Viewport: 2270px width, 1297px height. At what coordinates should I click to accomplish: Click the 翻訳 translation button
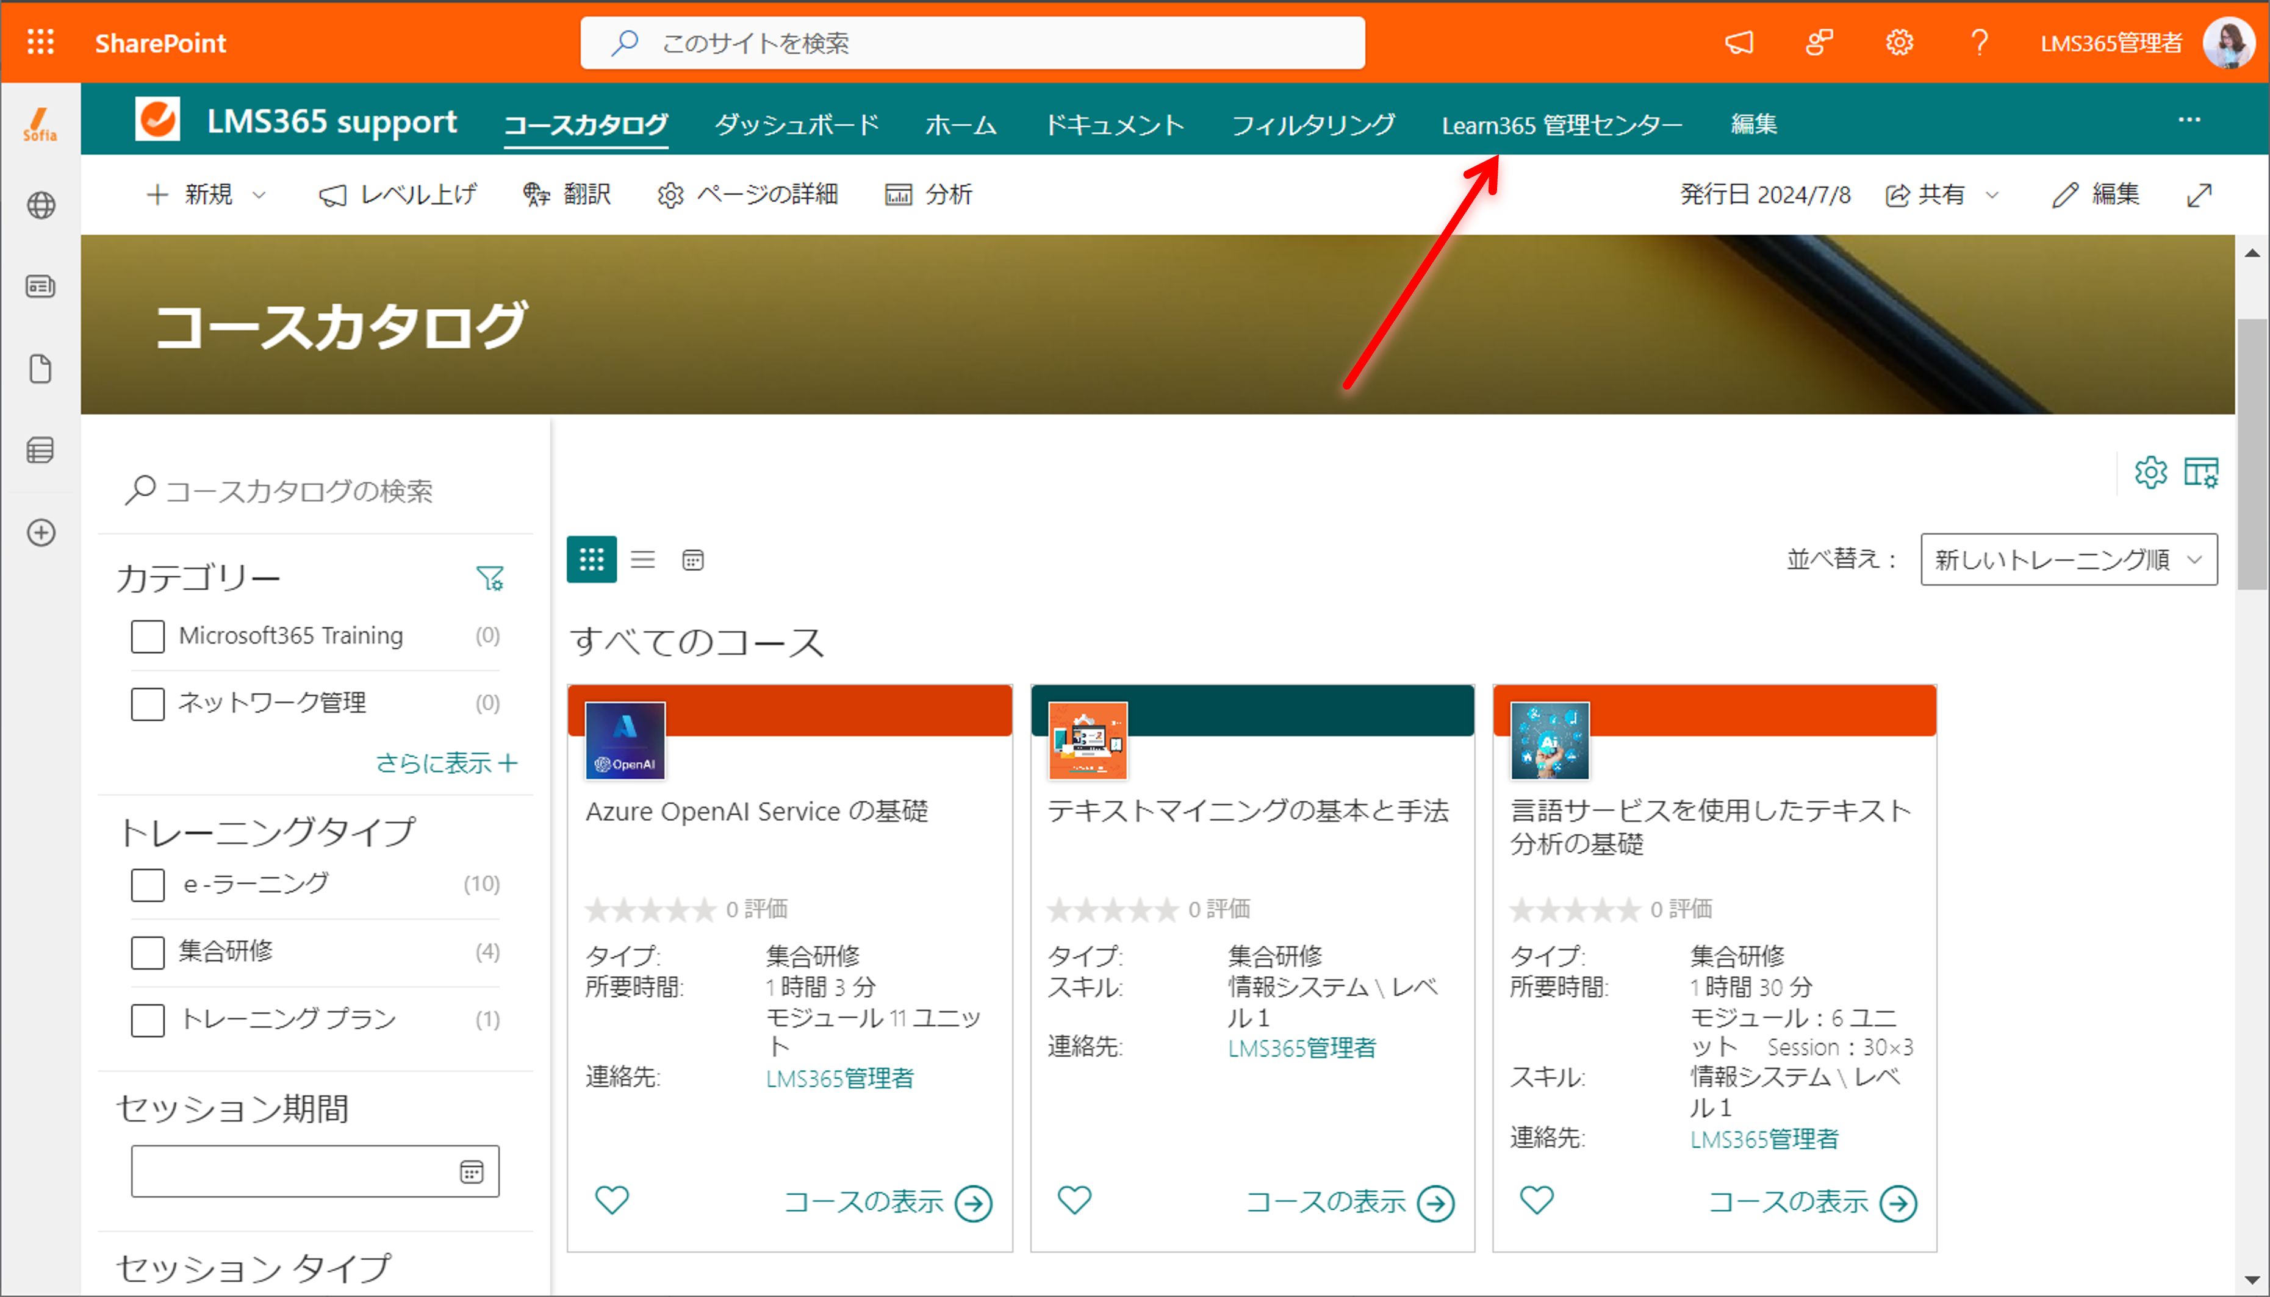567,194
